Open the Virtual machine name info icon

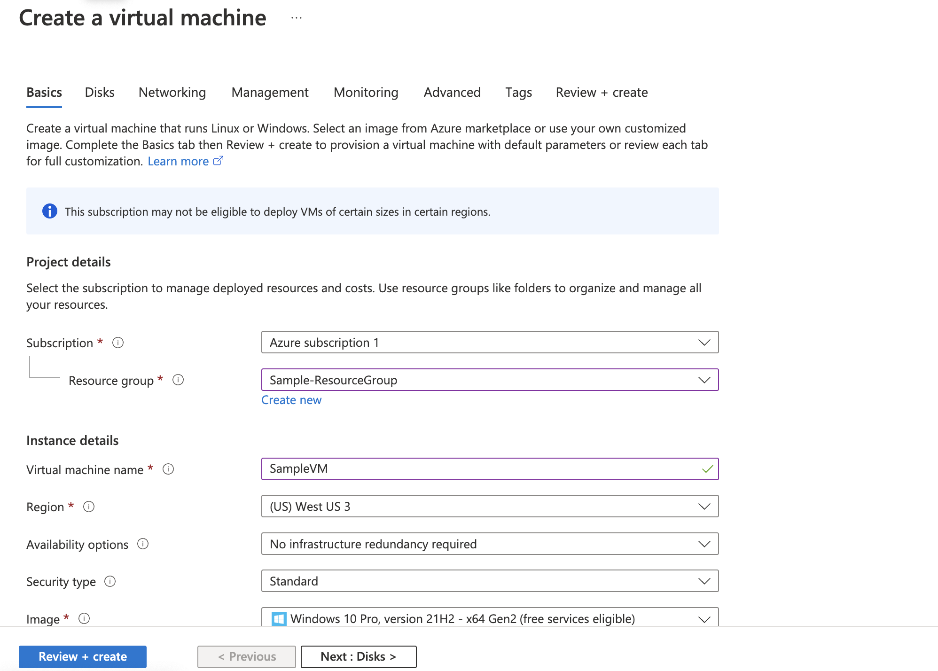point(168,469)
